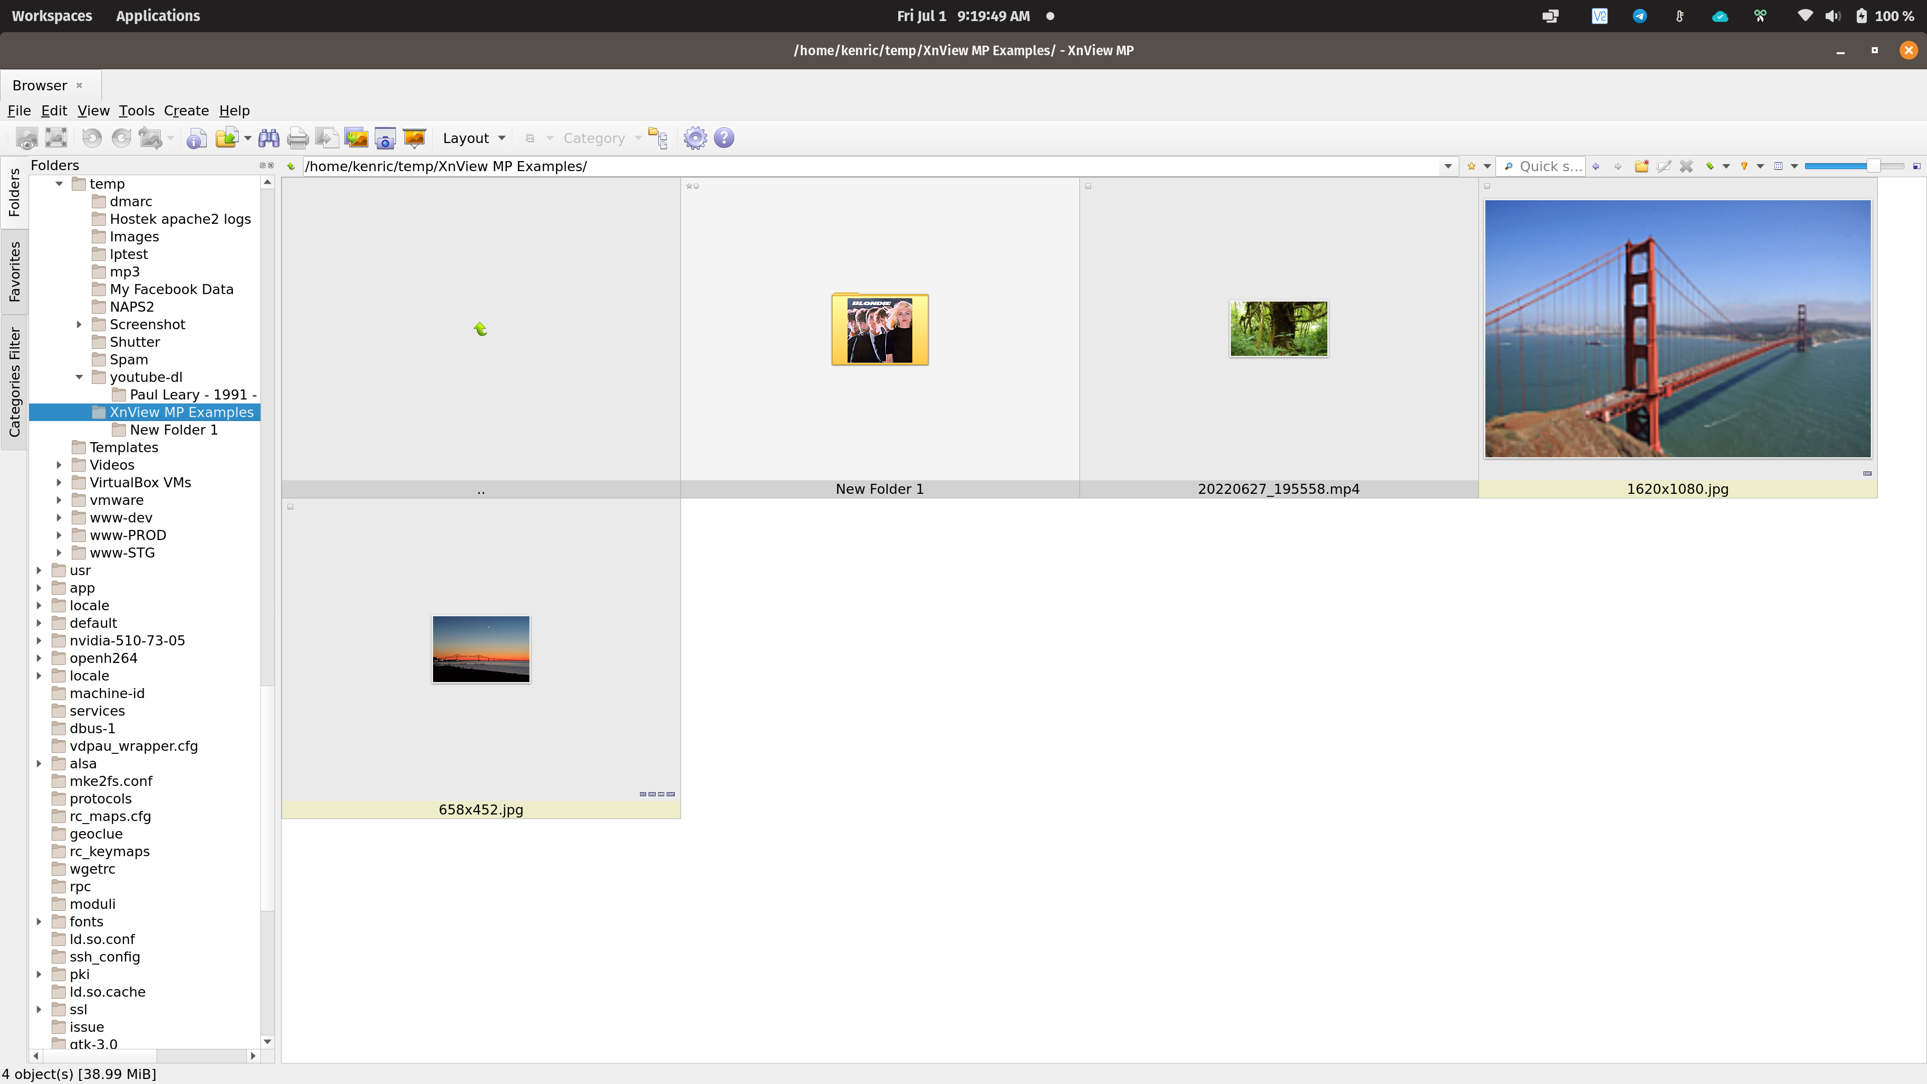This screenshot has height=1084, width=1927.
Task: Click the batch convert icon
Action: [x=356, y=139]
